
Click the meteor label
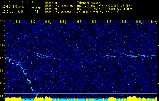coord(36,8)
